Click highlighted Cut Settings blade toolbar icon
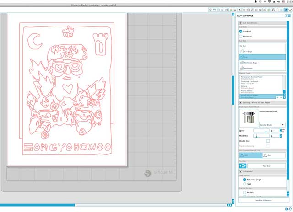This screenshot has height=212, width=293. [x=286, y=10]
